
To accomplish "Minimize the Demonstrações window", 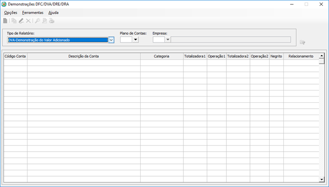I will tap(292, 4).
